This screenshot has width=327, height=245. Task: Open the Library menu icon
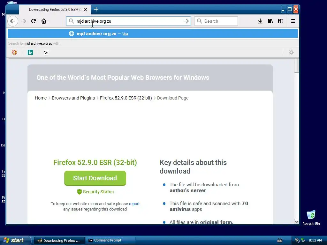tap(270, 21)
